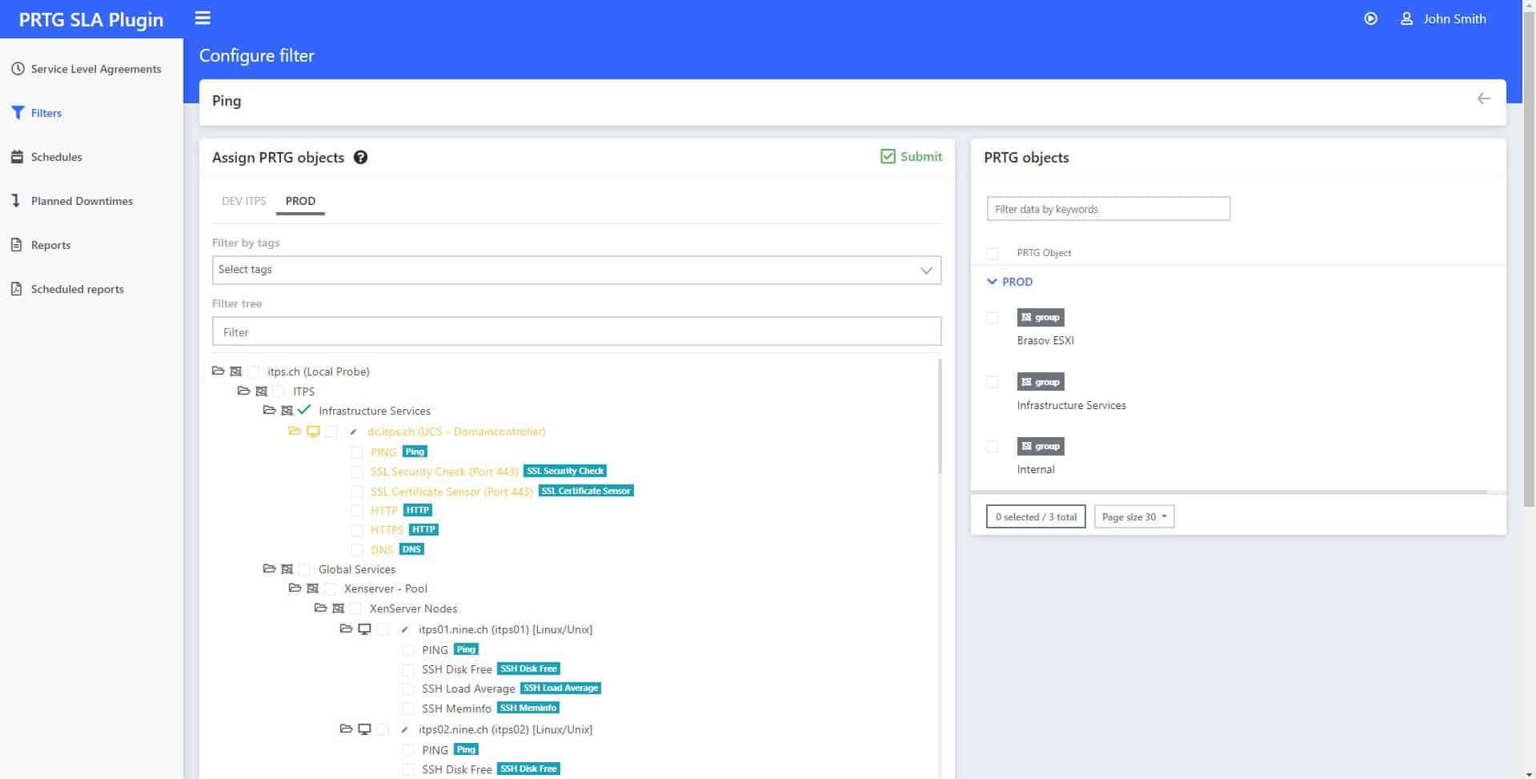This screenshot has height=779, width=1536.
Task: Select the Internal group row checkbox
Action: click(993, 447)
